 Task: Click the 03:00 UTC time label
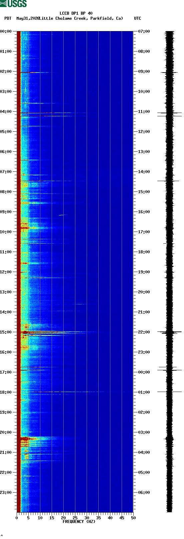point(144,432)
